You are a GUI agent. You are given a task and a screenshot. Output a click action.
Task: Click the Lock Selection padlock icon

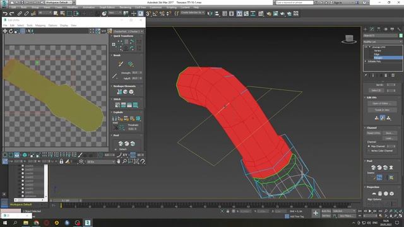[61, 161]
